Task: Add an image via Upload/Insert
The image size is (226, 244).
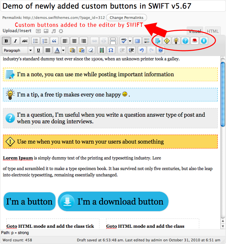Action: [38, 31]
